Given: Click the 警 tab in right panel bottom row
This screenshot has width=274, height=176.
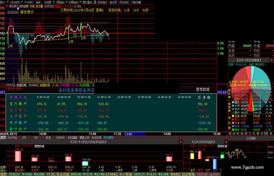Looking at the screenshot, I should [x=258, y=133].
